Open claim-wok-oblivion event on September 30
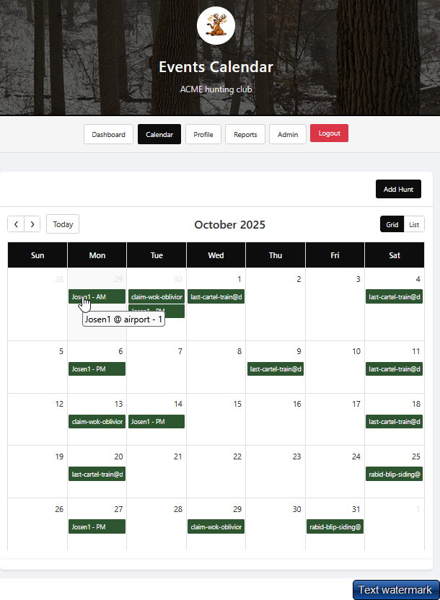440x600 pixels. tap(157, 296)
